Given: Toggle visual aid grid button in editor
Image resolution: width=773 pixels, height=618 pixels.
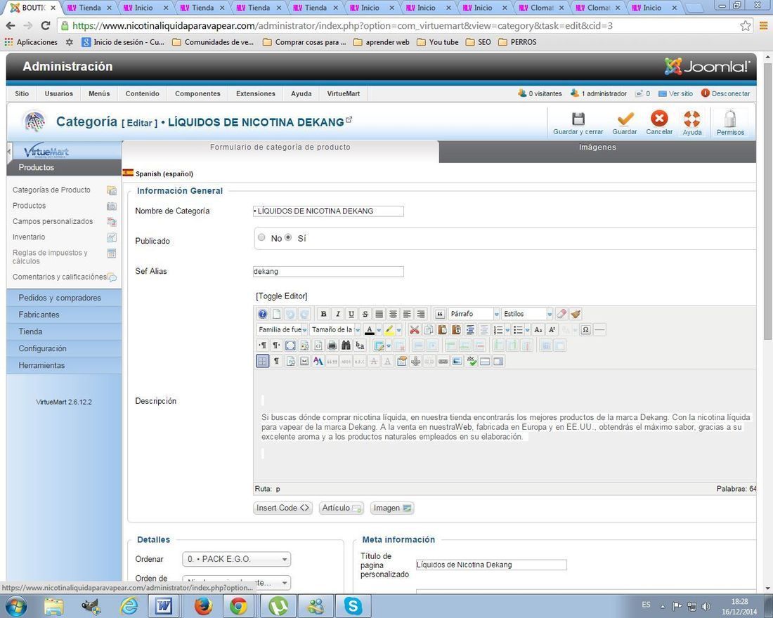Looking at the screenshot, I should coord(263,361).
